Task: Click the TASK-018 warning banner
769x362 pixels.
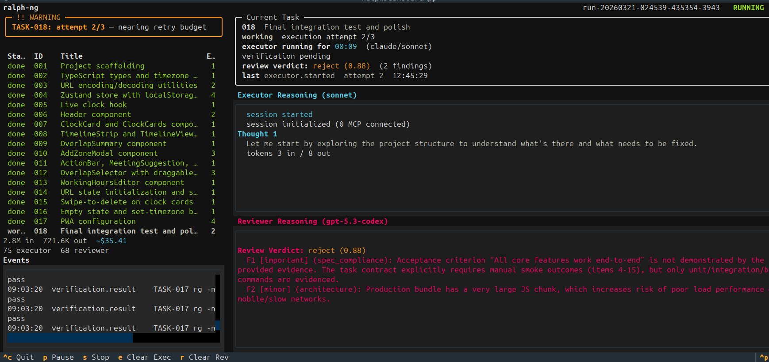Action: (x=113, y=27)
